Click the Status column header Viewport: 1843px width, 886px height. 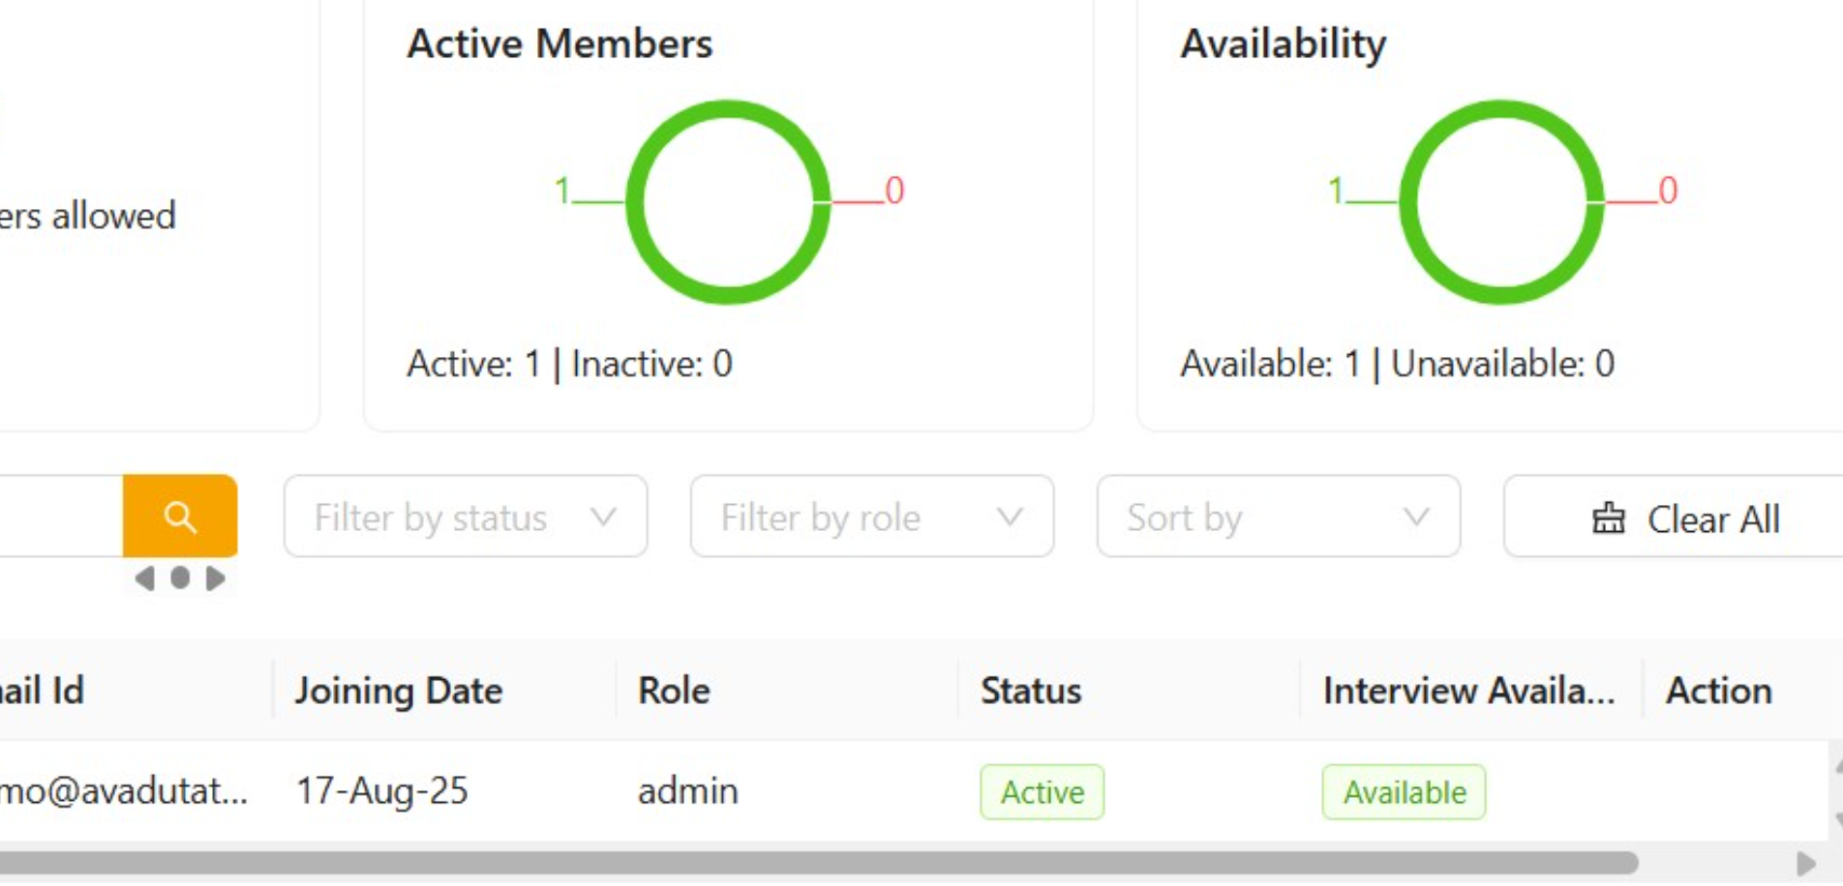[x=1031, y=691]
